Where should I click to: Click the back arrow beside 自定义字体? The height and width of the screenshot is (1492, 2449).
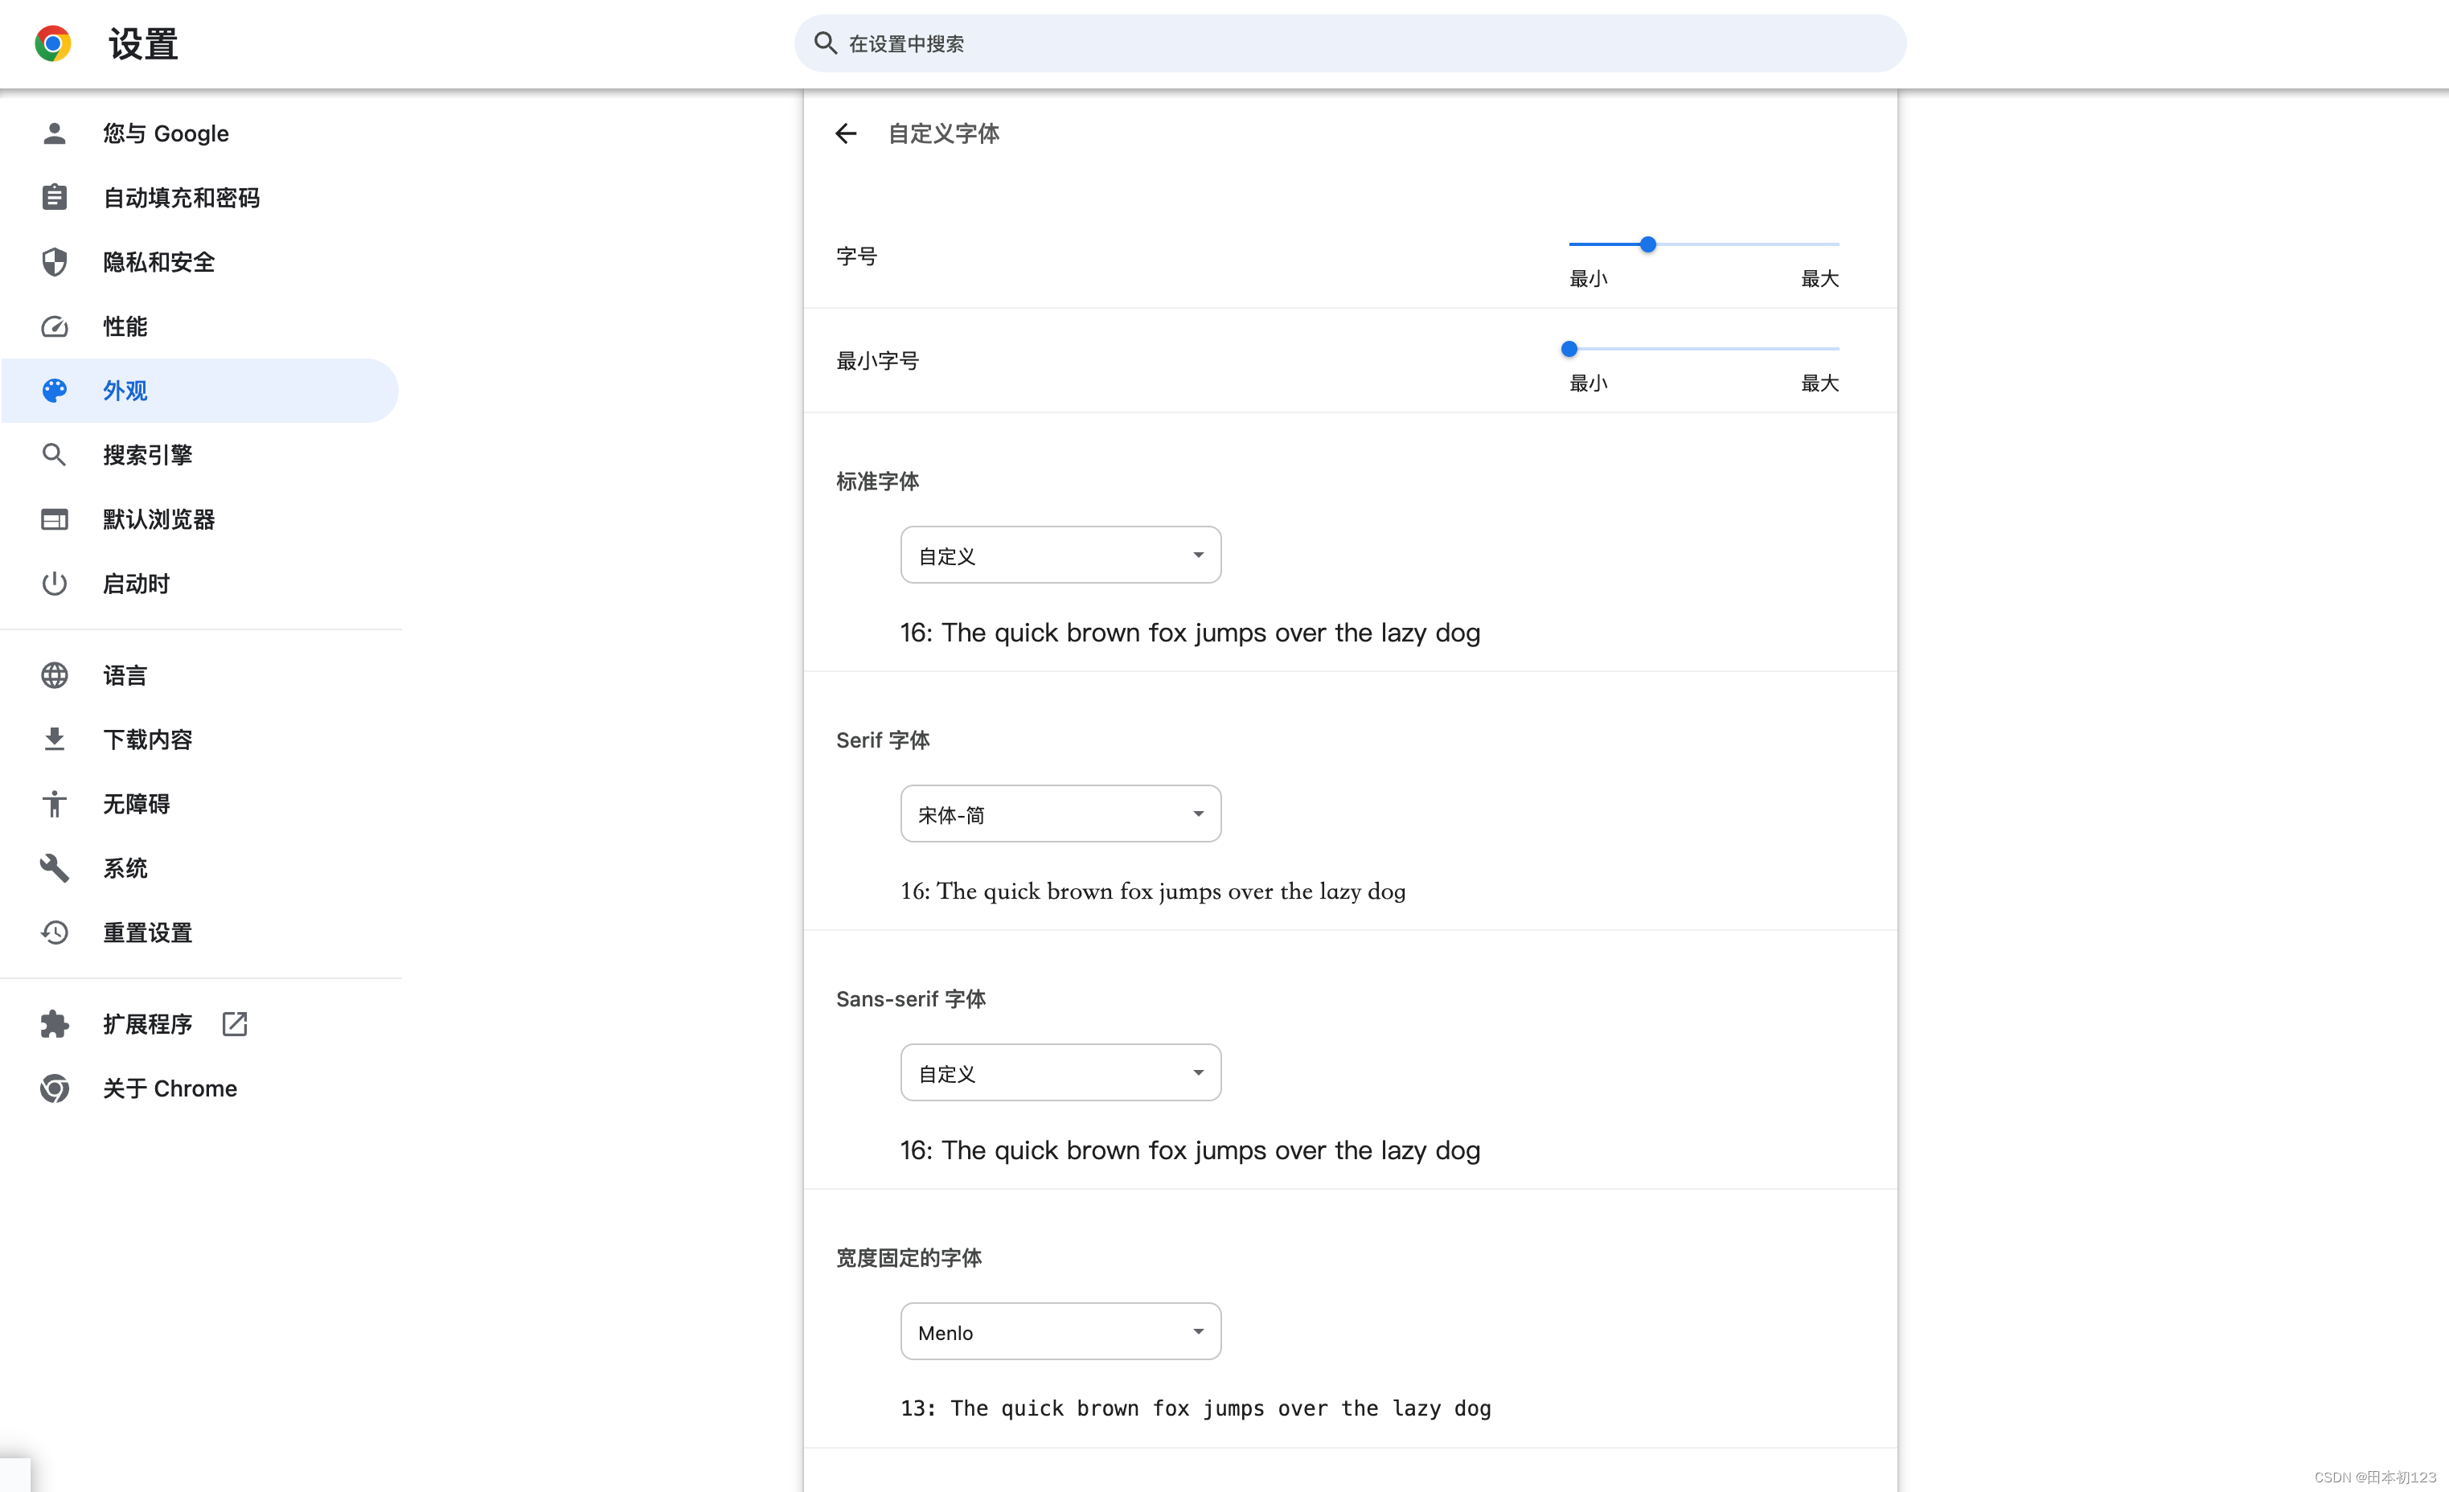pyautogui.click(x=846, y=133)
